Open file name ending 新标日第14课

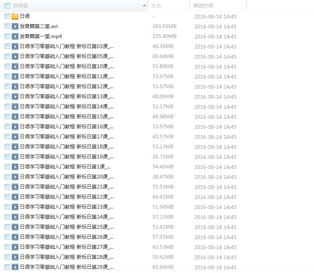(67, 107)
